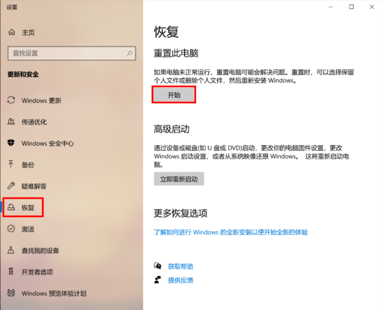Image resolution: width=382 pixels, height=310 pixels.
Task: Click the magnifier icon in search box
Action: [129, 53]
